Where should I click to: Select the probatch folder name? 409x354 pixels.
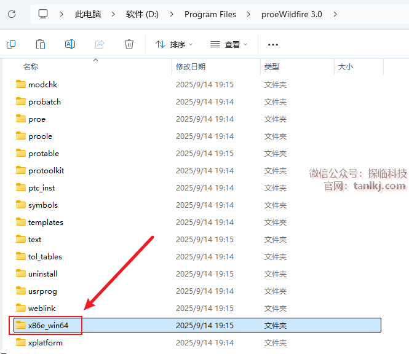45,101
